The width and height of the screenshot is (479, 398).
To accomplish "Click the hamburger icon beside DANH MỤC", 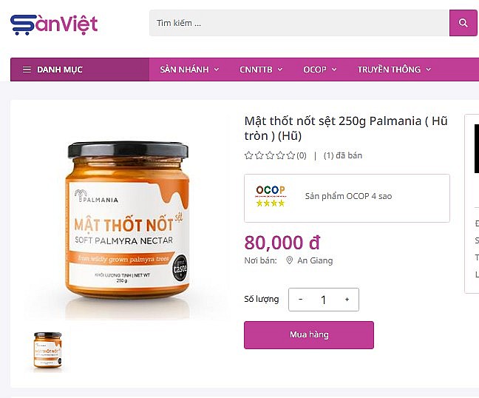I will point(27,70).
